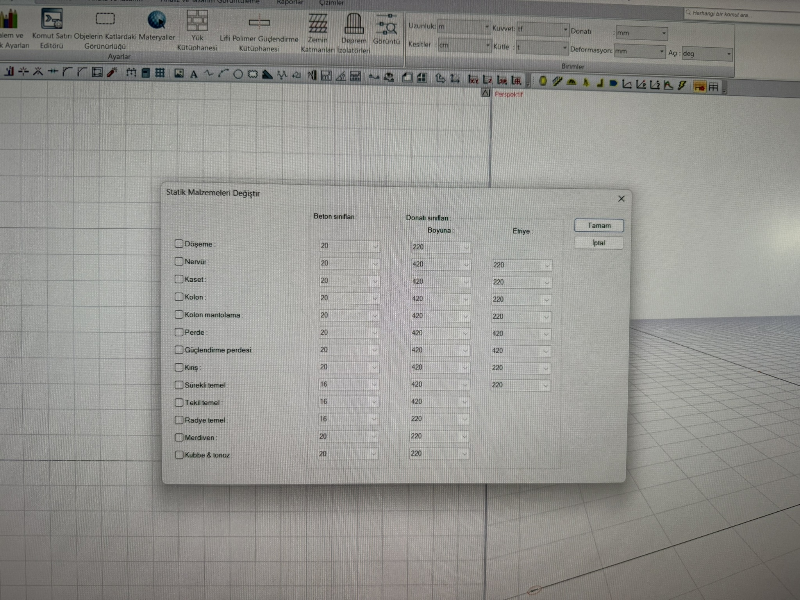
Task: Select the circle drawing tool
Action: click(x=238, y=74)
